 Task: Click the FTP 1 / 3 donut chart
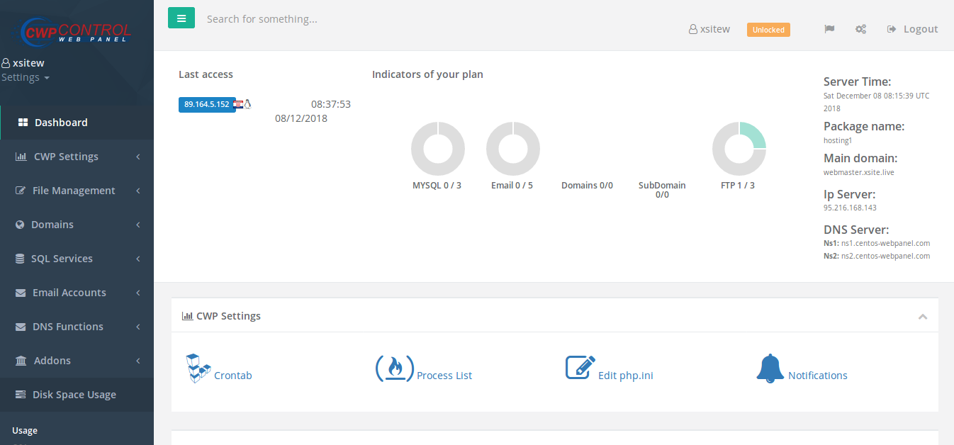click(x=739, y=149)
